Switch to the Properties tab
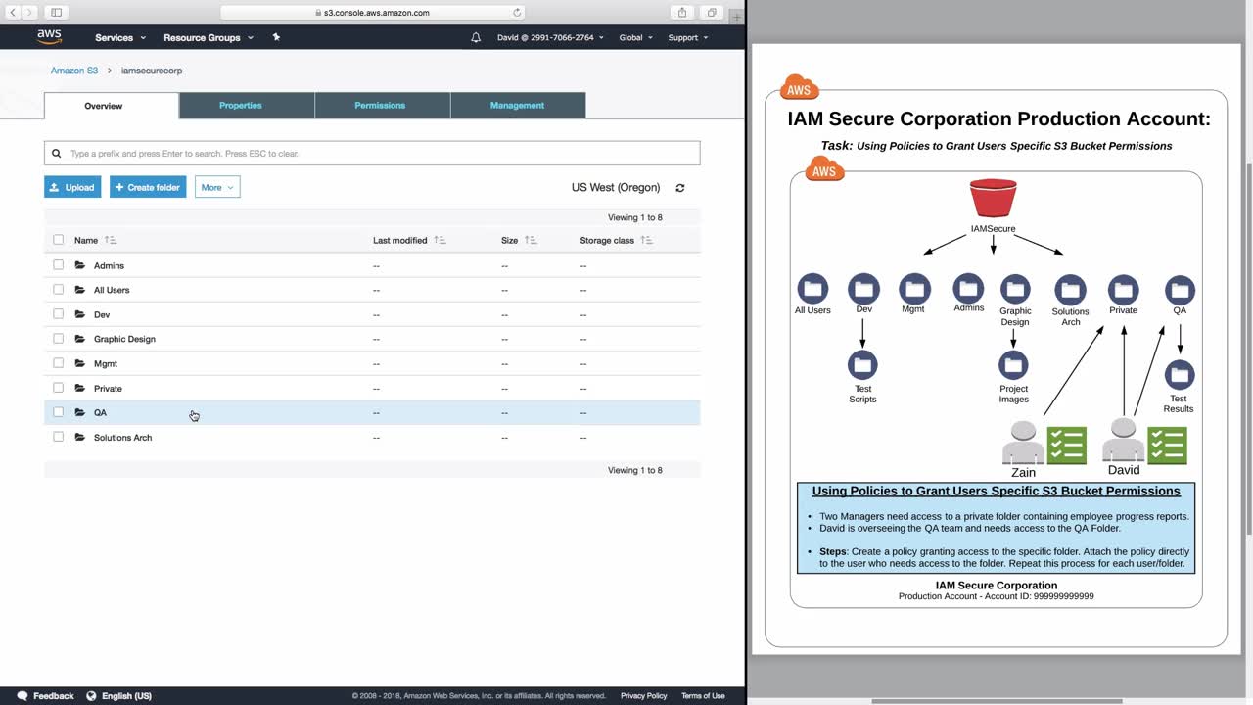1253x705 pixels. point(247,106)
